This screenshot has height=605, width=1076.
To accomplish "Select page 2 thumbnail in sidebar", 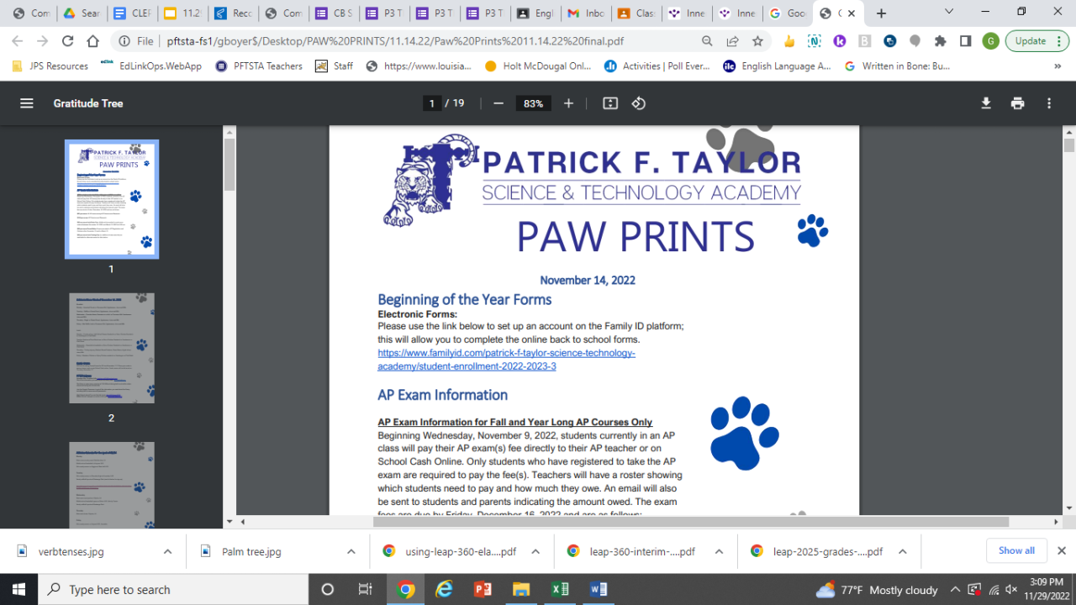I will click(112, 348).
